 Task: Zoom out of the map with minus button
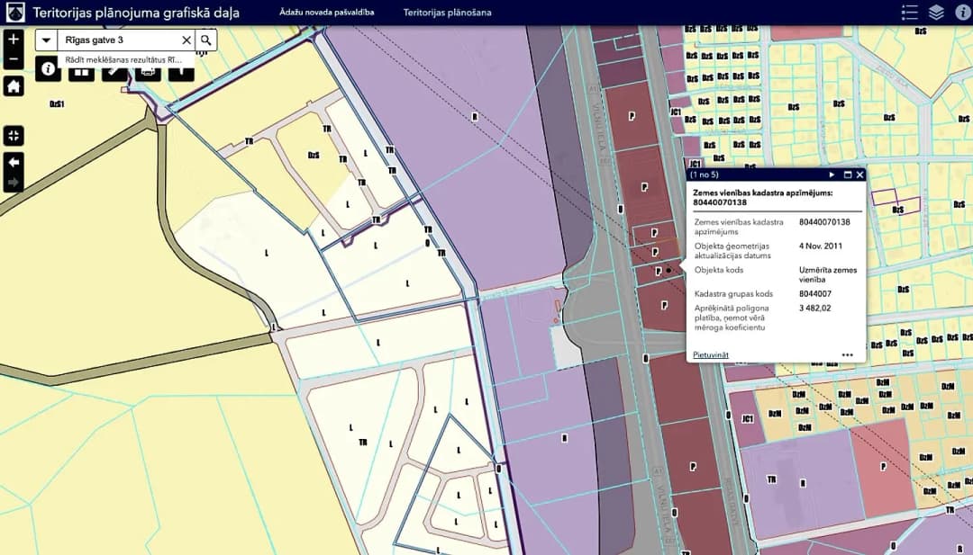coord(14,59)
